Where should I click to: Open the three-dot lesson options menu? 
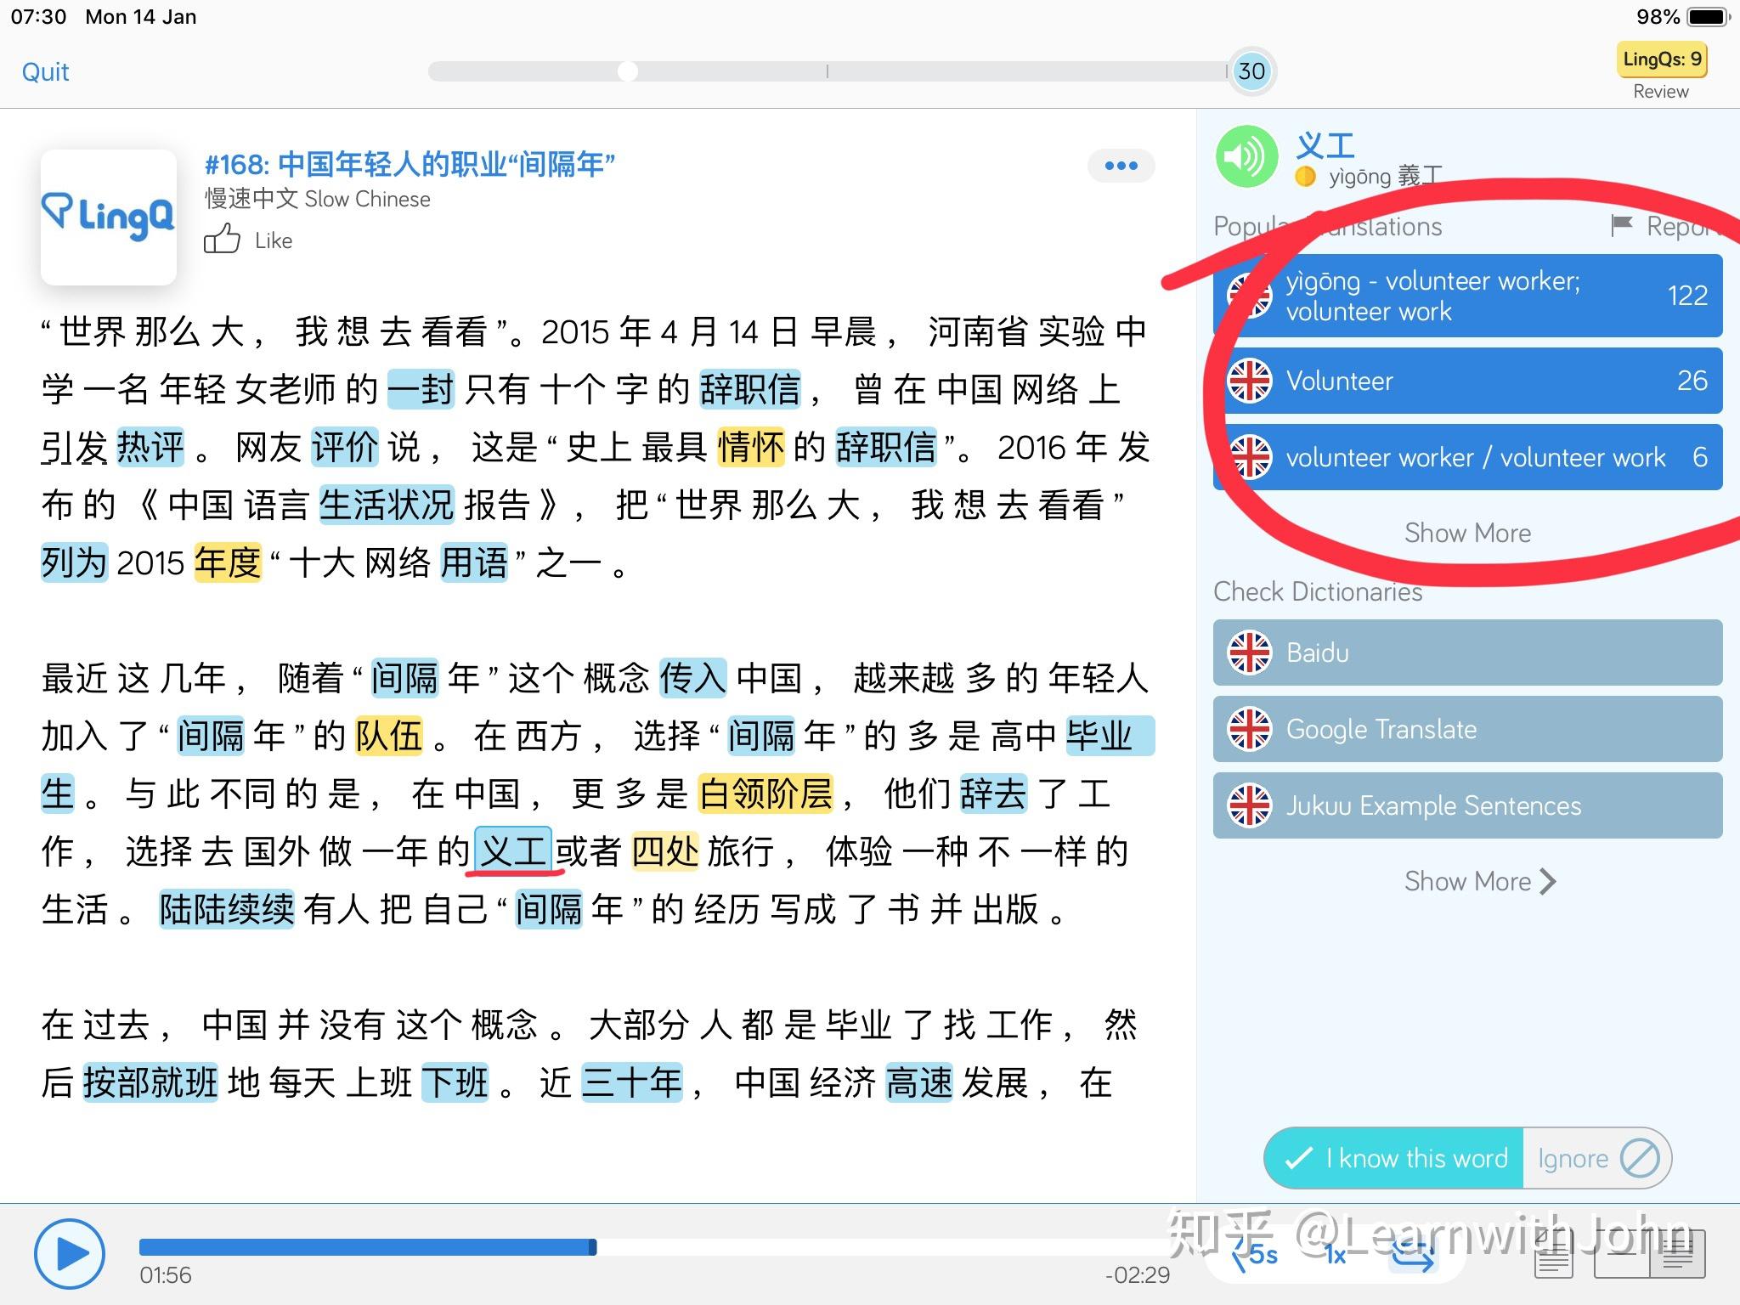1121,166
